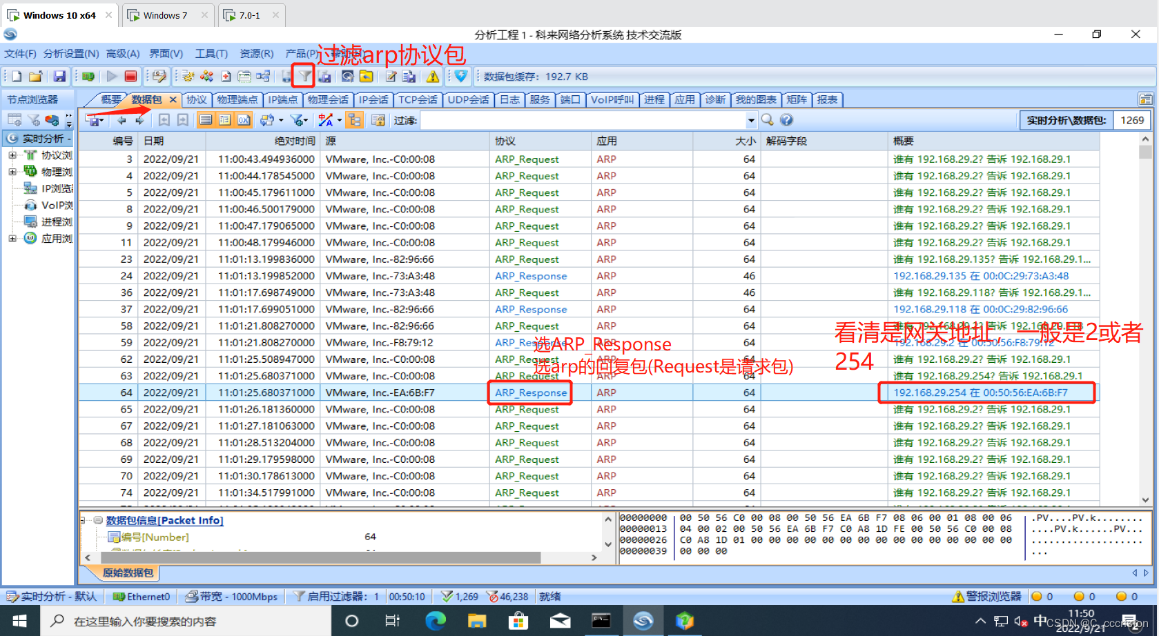This screenshot has width=1159, height=636.
Task: Open the 过滤 filter combo box dropdown
Action: pyautogui.click(x=751, y=121)
